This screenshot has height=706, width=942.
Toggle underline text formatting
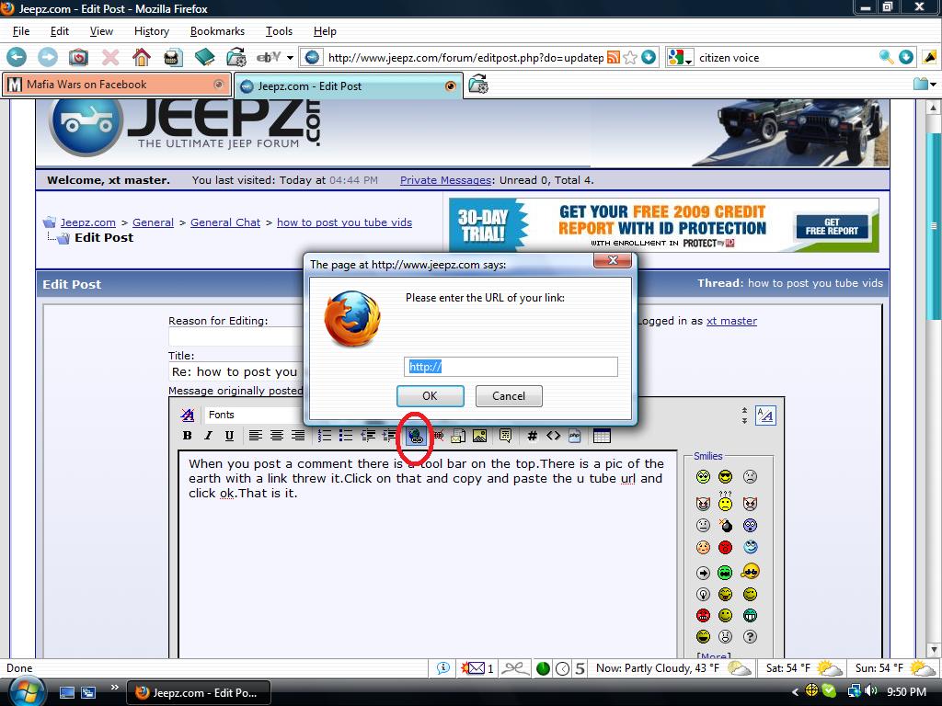pyautogui.click(x=229, y=436)
